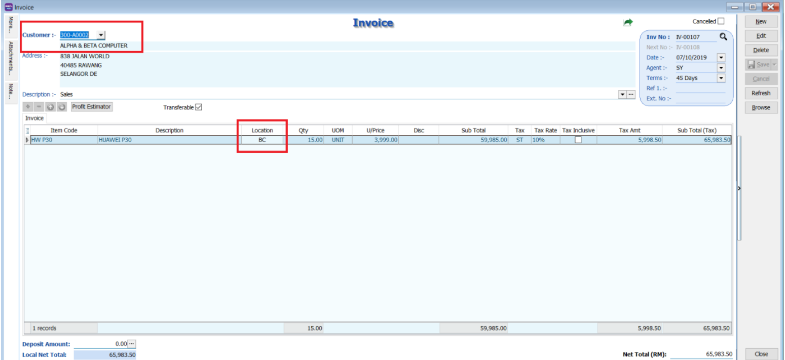The height and width of the screenshot is (360, 785).
Task: Click the invoice number search magnifier
Action: (723, 36)
